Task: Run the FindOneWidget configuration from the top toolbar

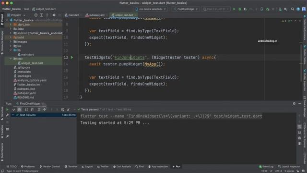Action: pos(234,9)
